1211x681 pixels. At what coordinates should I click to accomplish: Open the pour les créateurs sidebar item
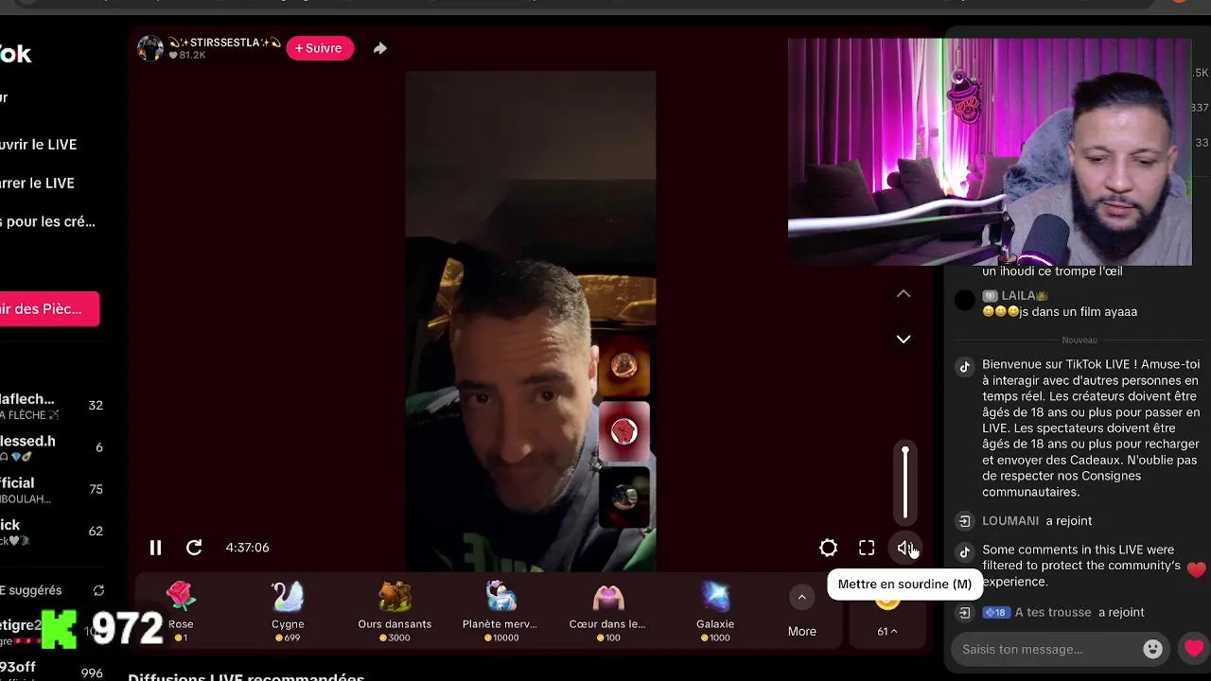point(47,222)
